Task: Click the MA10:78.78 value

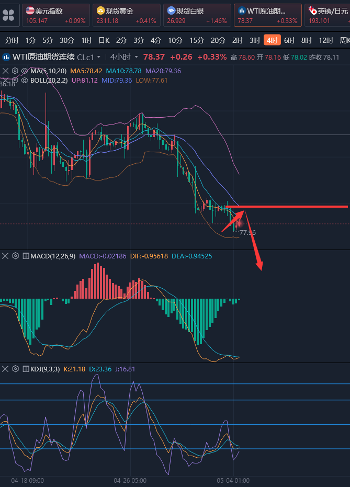Action: pos(123,71)
